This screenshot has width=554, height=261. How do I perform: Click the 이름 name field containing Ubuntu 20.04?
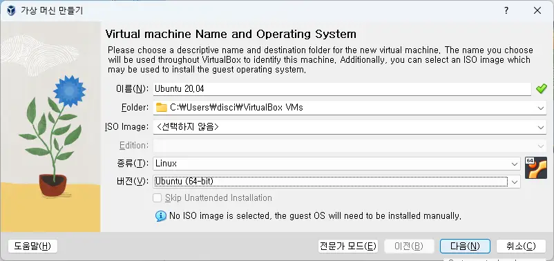click(x=342, y=89)
